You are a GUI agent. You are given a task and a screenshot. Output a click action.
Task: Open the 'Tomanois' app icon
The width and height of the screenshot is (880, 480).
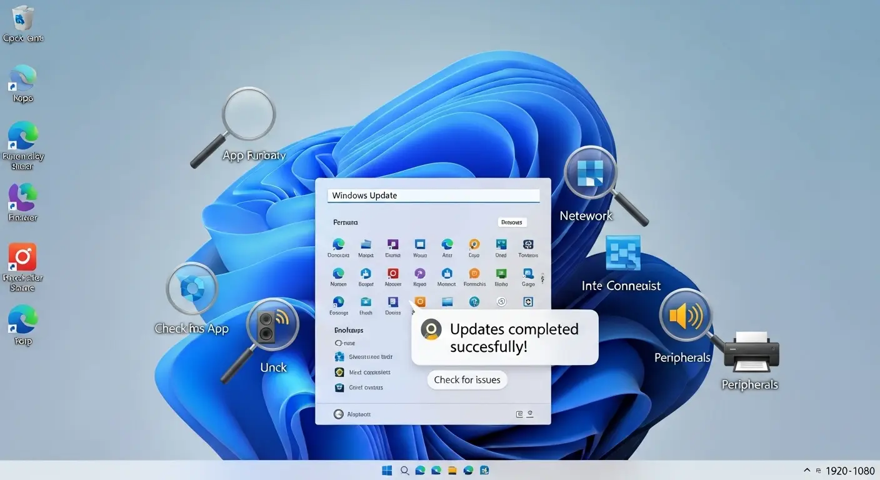pyautogui.click(x=528, y=244)
